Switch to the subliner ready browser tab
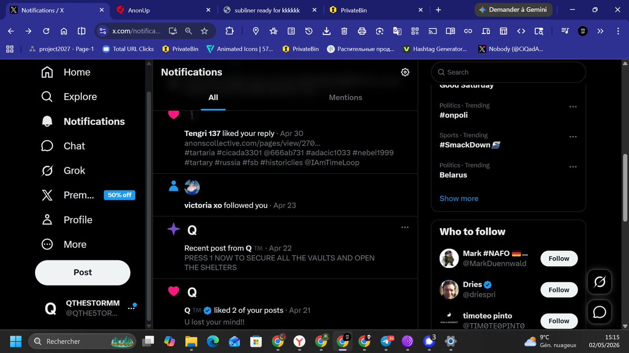629x353 pixels. click(x=268, y=10)
